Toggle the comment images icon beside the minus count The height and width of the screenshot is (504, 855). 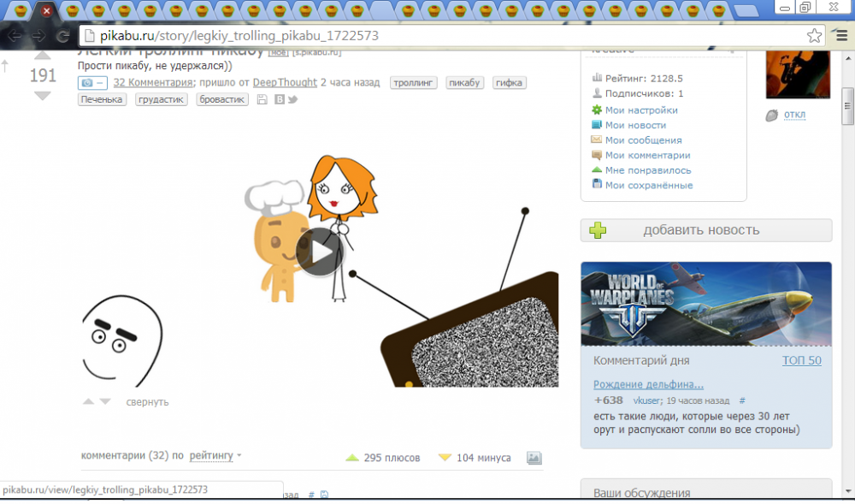(534, 458)
